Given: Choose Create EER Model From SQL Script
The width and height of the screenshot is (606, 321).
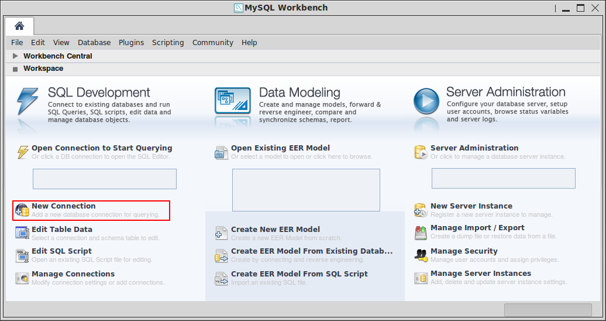Looking at the screenshot, I should (x=299, y=274).
